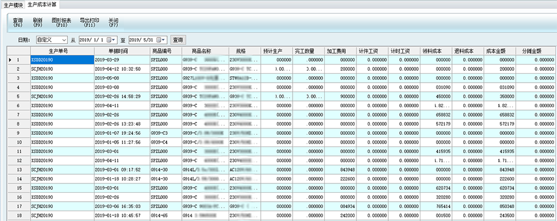
Task: Select the 生产成本计算 tab
Action: pyautogui.click(x=42, y=5)
